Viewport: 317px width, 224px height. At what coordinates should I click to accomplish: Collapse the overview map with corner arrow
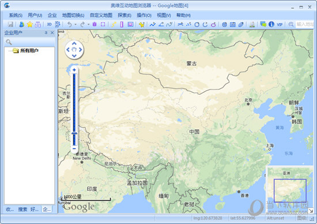311,211
